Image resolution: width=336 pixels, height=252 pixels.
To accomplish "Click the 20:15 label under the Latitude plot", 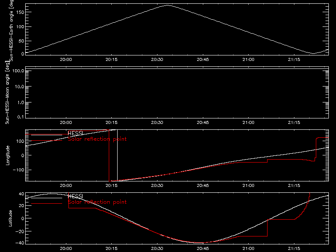I will tap(111, 248).
